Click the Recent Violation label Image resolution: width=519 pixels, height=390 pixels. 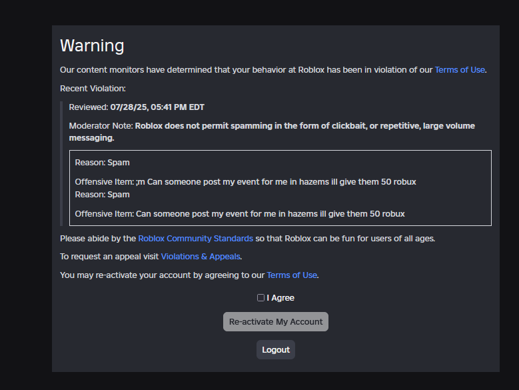tap(93, 88)
